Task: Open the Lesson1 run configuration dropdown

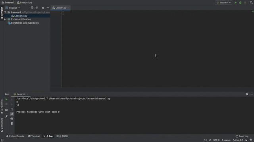Action: point(223,3)
